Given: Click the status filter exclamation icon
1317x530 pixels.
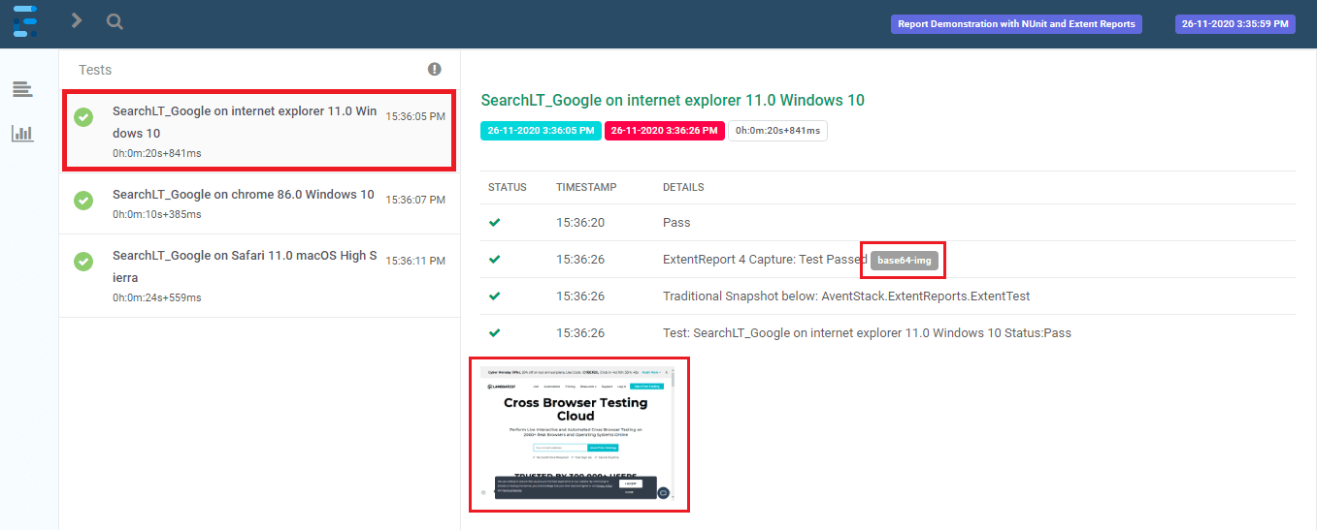Looking at the screenshot, I should [x=435, y=69].
